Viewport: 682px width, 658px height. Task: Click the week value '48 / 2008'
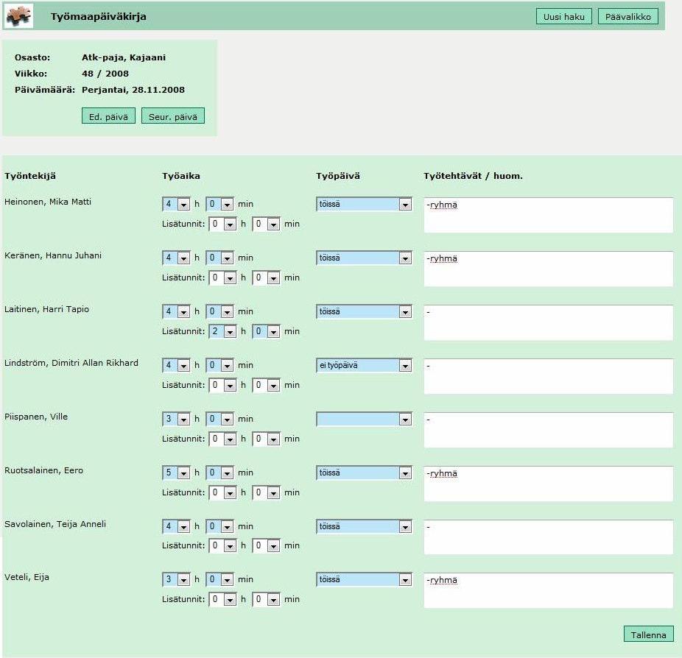point(105,74)
